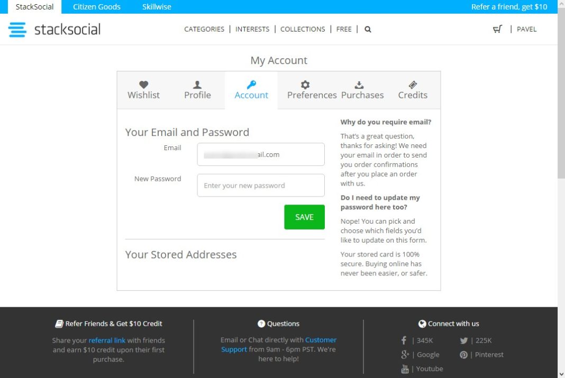Open the COLLECTIONS menu
The width and height of the screenshot is (565, 378).
pos(303,29)
